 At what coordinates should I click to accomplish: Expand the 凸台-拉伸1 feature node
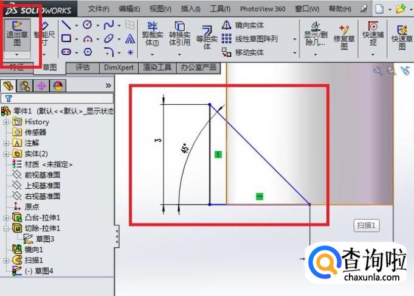(6, 217)
